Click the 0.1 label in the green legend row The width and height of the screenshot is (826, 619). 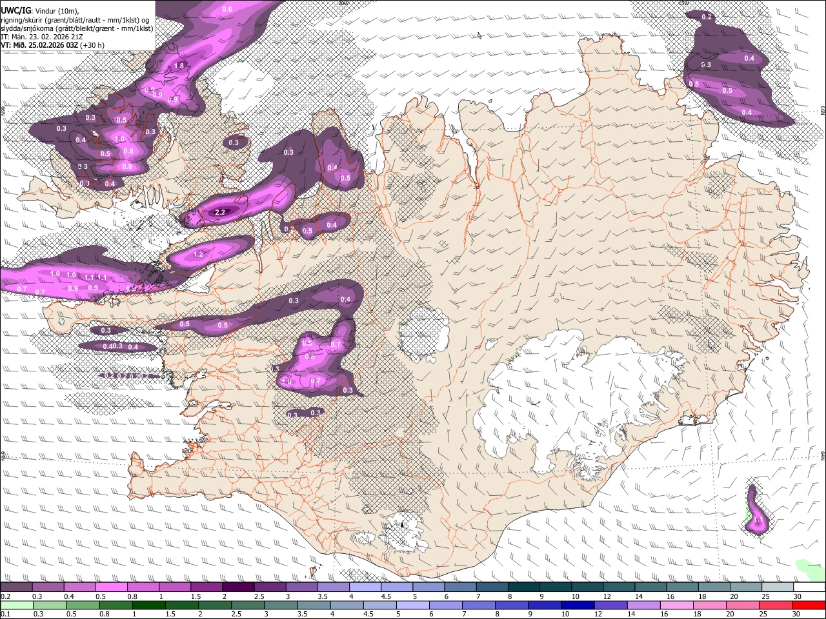coord(5,614)
